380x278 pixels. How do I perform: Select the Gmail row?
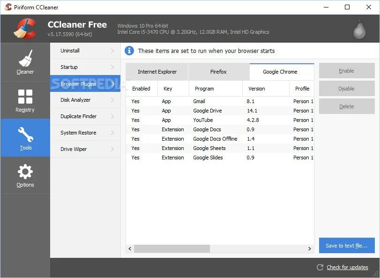220,101
